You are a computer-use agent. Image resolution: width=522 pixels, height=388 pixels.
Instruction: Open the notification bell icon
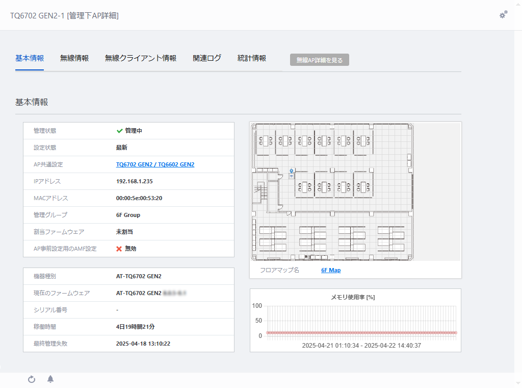pos(50,379)
